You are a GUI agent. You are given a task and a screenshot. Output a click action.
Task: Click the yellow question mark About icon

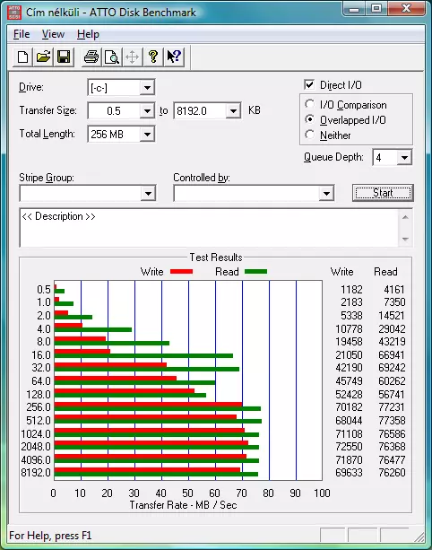(x=153, y=57)
